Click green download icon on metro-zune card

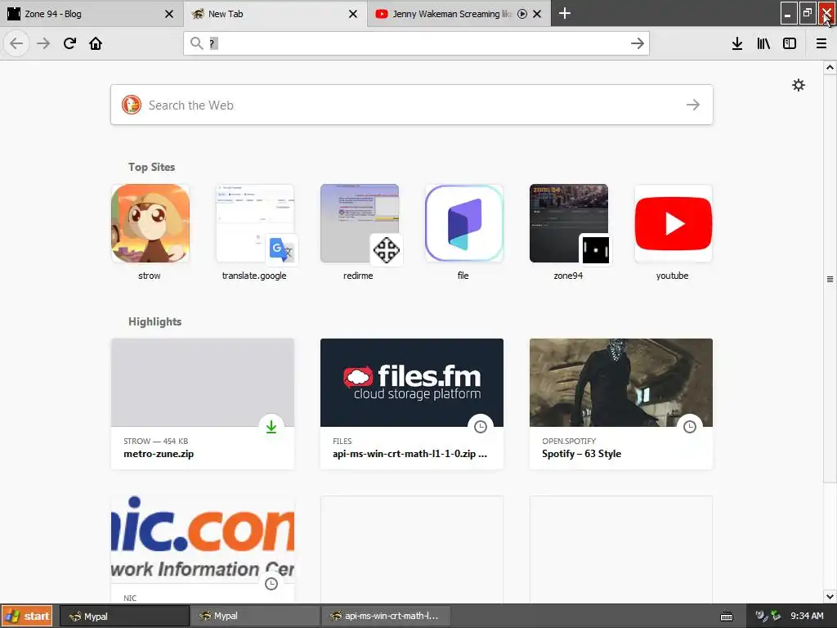[271, 427]
